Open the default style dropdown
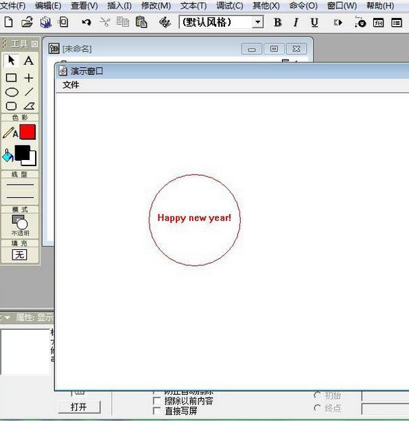 click(x=258, y=22)
